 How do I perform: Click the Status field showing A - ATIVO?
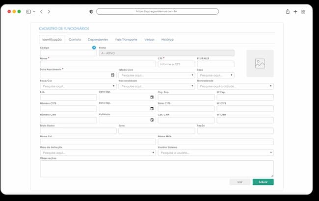[166, 53]
